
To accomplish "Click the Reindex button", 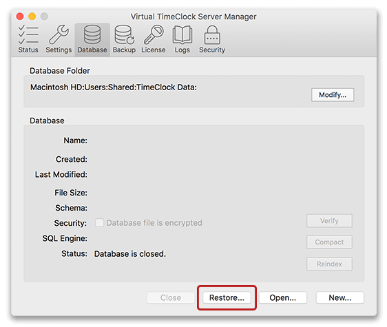I will [x=329, y=264].
